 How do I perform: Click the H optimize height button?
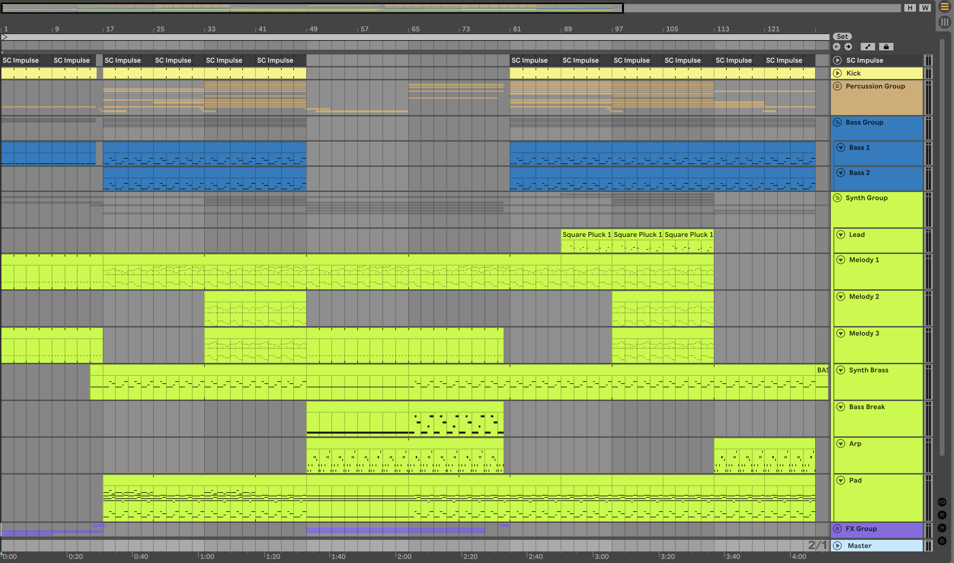910,7
